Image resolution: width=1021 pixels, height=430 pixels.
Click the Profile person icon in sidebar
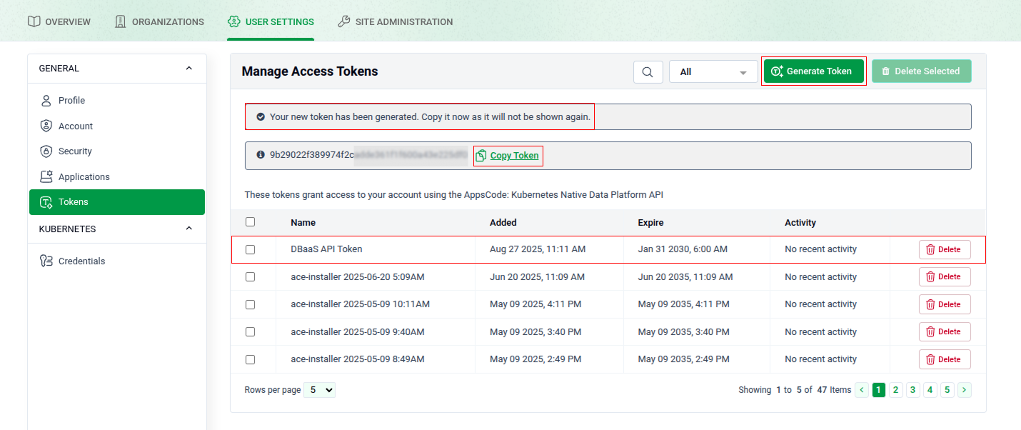(46, 101)
